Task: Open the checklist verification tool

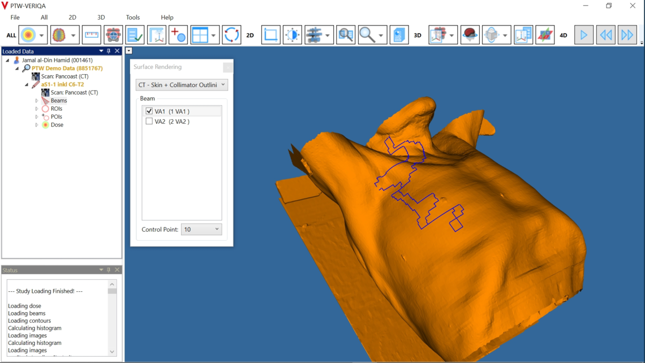Action: 134,34
